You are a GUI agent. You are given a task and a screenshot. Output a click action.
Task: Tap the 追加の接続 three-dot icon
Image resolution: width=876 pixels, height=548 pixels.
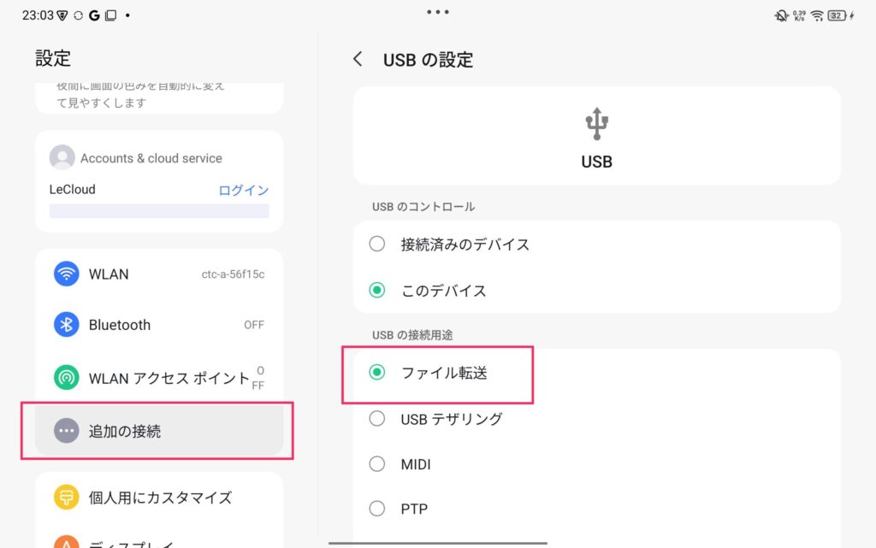(66, 431)
